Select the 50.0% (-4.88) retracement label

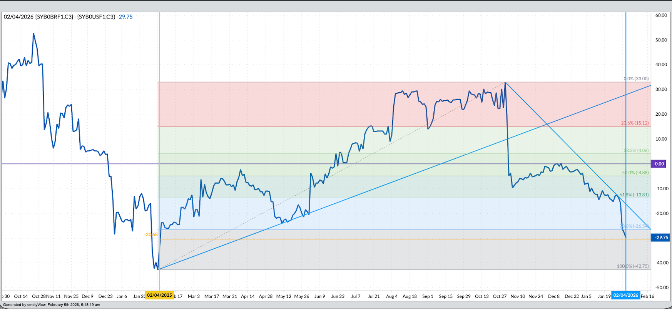tap(635, 173)
